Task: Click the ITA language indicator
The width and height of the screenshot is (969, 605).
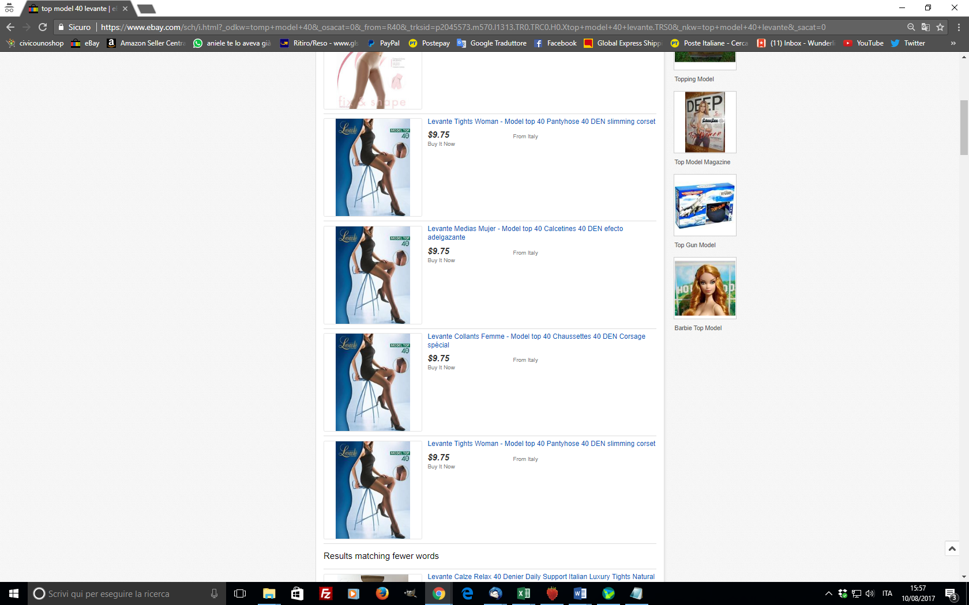Action: tap(887, 593)
